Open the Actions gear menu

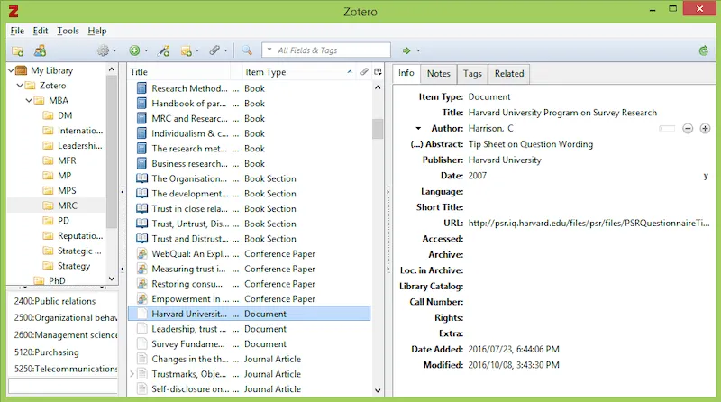tap(103, 50)
